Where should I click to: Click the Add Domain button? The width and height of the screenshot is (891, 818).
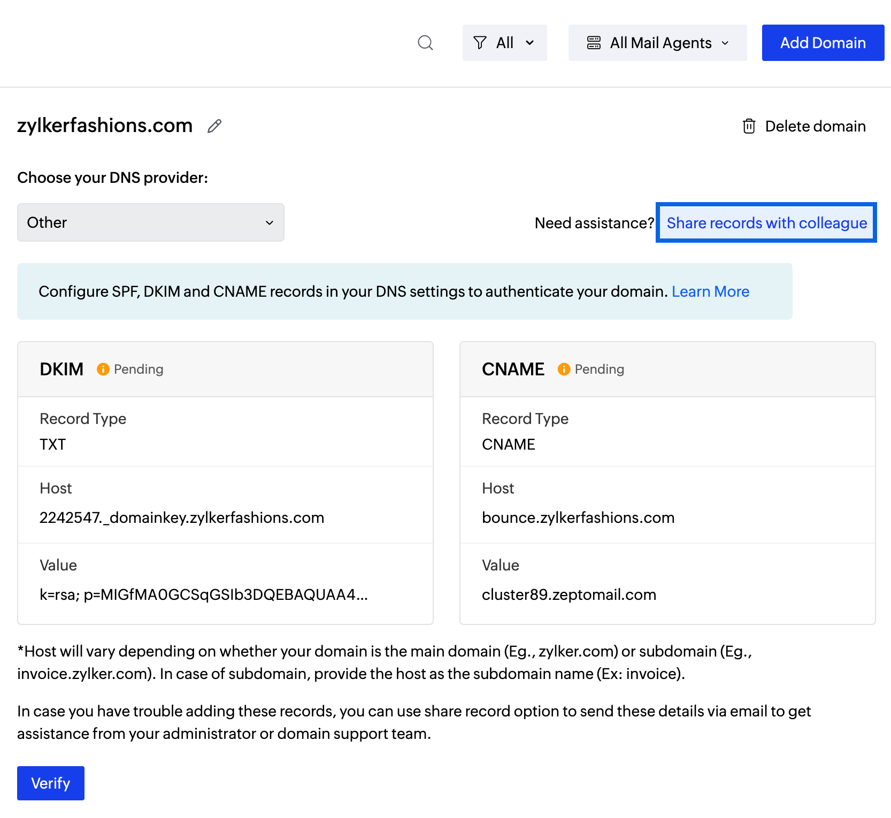coord(823,43)
